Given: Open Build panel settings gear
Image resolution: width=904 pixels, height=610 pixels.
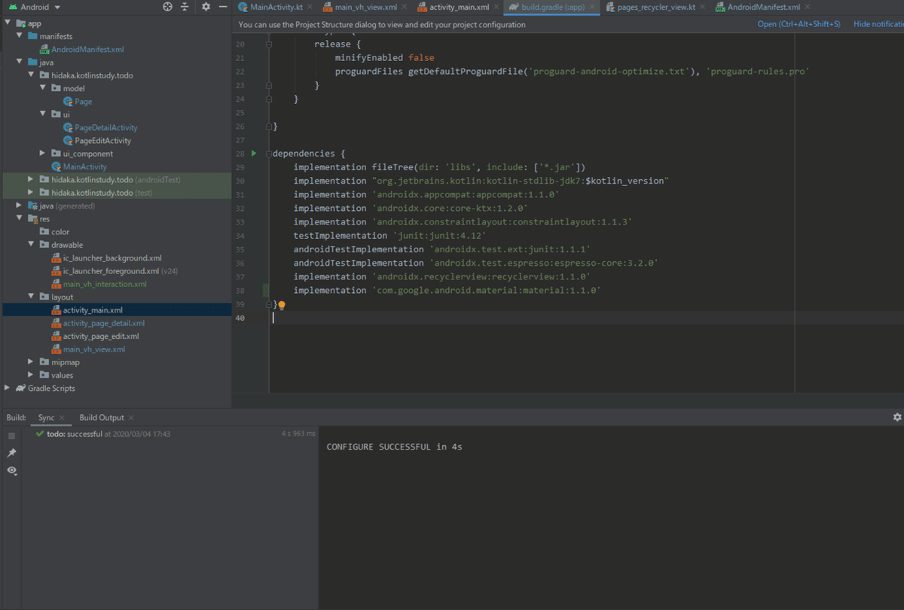Looking at the screenshot, I should (x=896, y=417).
